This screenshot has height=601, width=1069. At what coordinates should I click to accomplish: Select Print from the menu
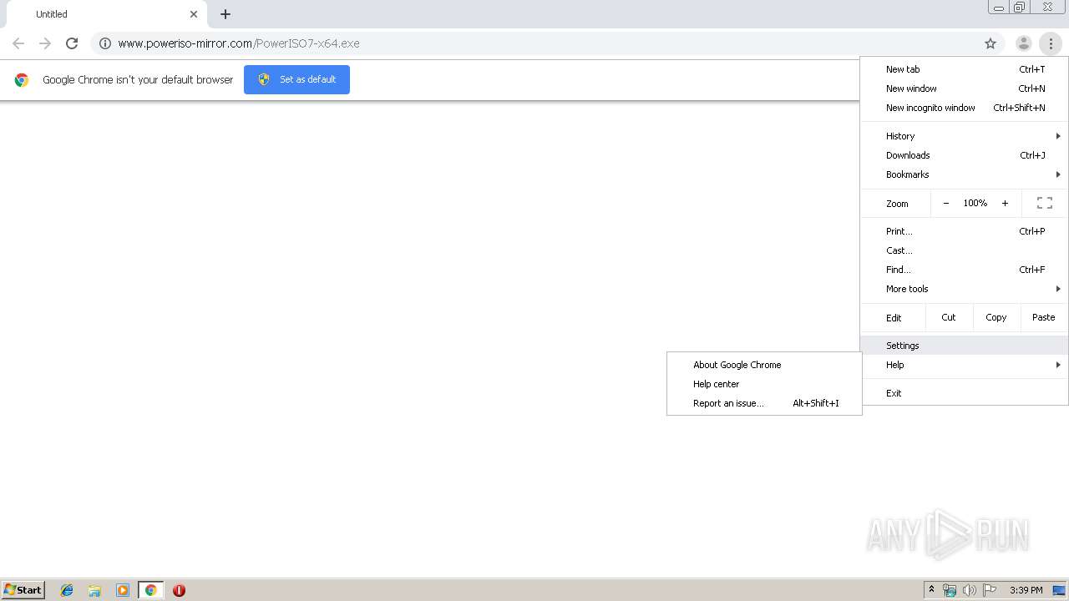965,231
